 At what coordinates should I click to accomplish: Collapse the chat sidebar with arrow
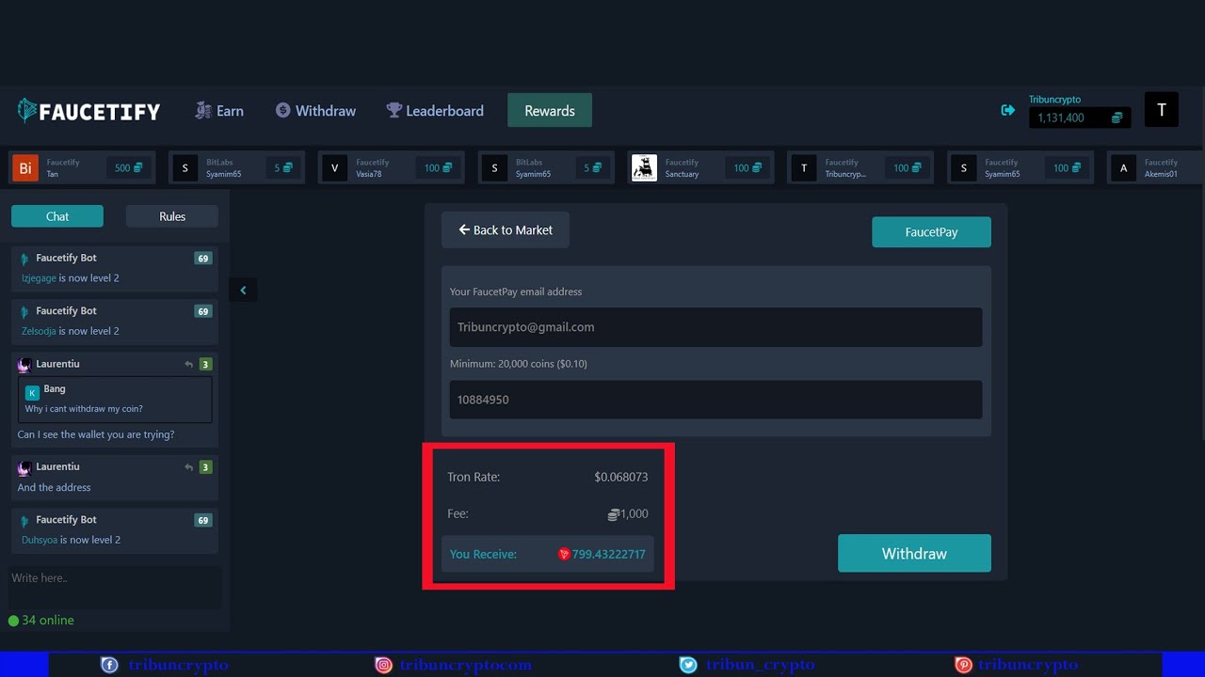pos(243,291)
